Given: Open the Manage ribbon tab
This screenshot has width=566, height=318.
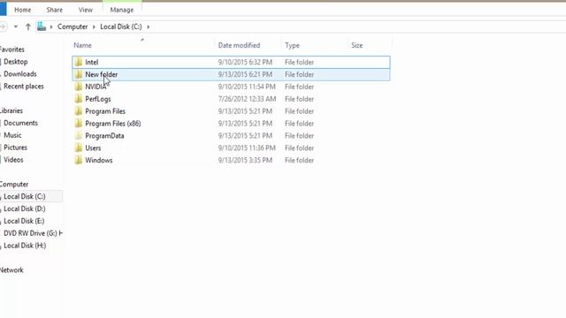Looking at the screenshot, I should 122,10.
